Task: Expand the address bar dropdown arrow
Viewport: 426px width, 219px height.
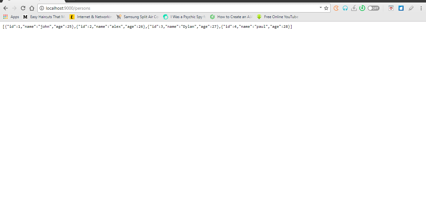Action: 321,7
